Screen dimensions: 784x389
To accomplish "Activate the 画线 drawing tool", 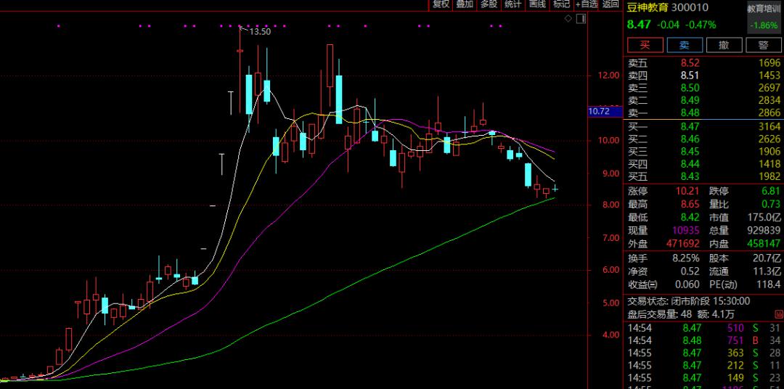I will [537, 4].
